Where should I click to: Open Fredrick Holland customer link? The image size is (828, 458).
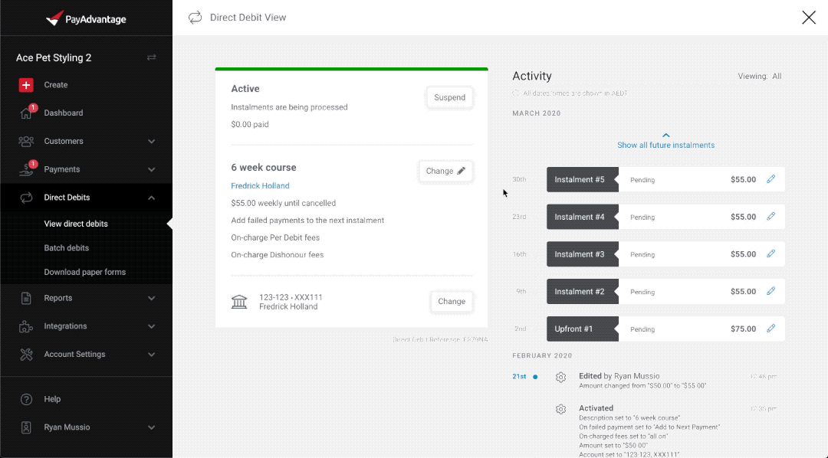[x=260, y=186]
